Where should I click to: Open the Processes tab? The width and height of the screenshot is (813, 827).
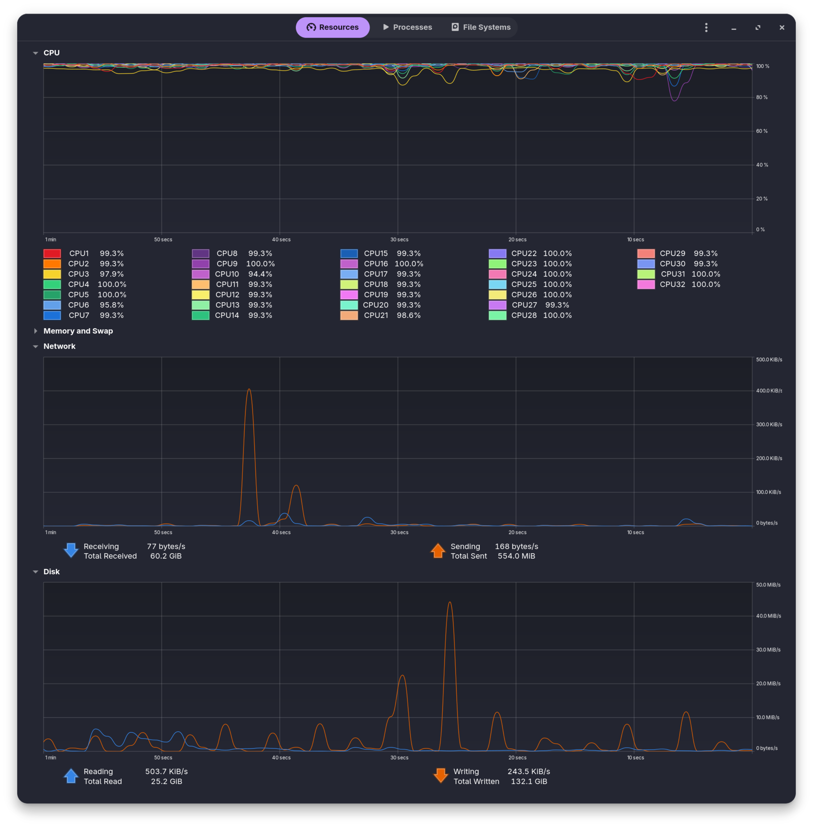coord(407,27)
